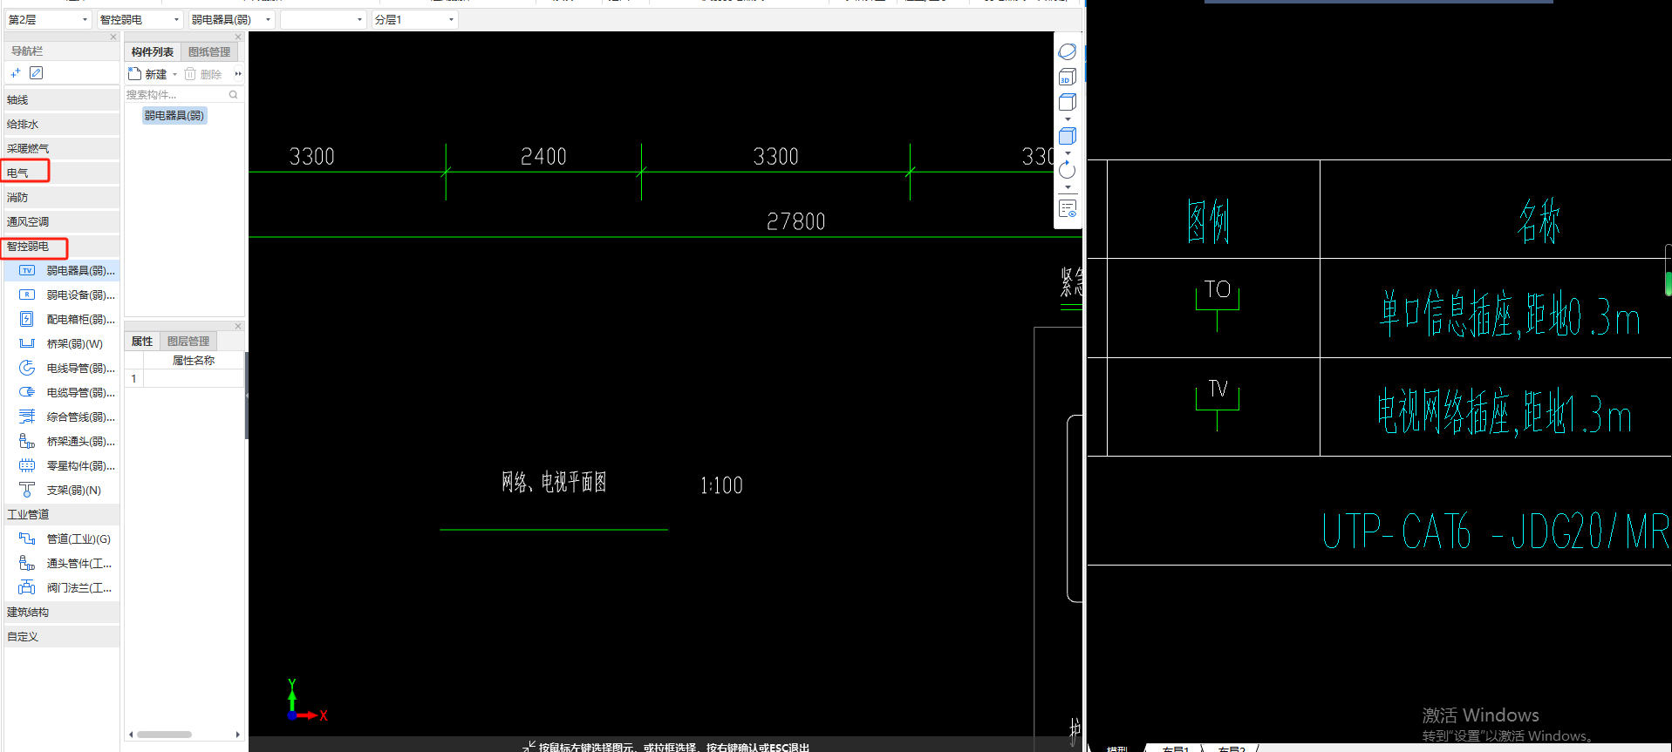Switch to the 图层管理 tab
Image resolution: width=1672 pixels, height=752 pixels.
(x=188, y=342)
